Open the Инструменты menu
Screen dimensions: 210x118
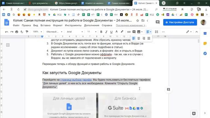(73, 25)
